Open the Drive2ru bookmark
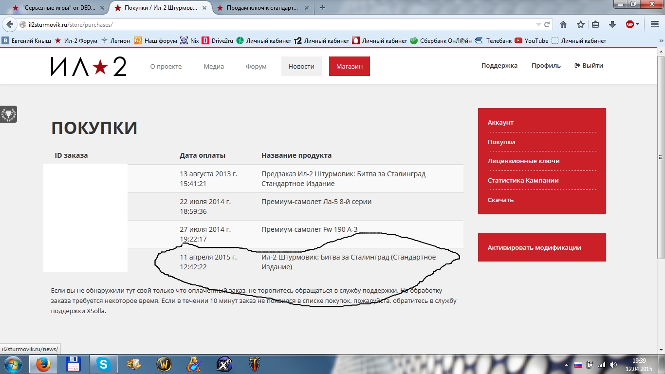The image size is (665, 374). [x=218, y=41]
